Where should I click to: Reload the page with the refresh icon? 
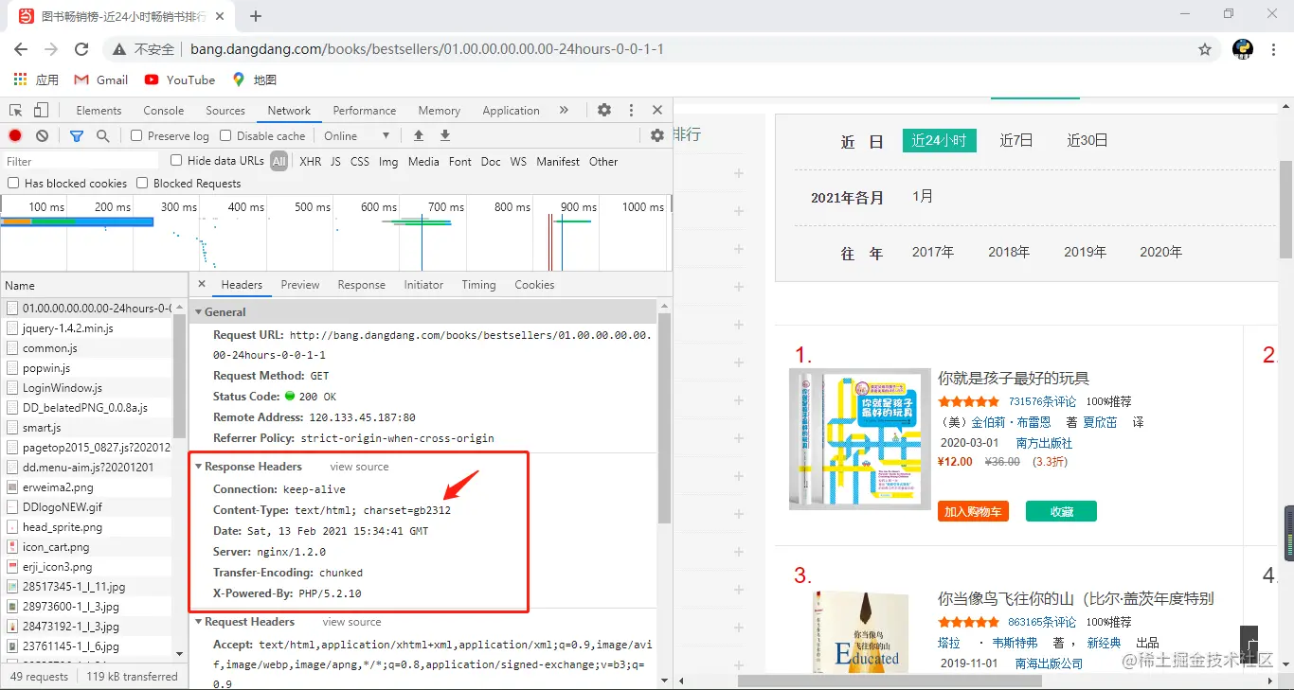point(81,49)
